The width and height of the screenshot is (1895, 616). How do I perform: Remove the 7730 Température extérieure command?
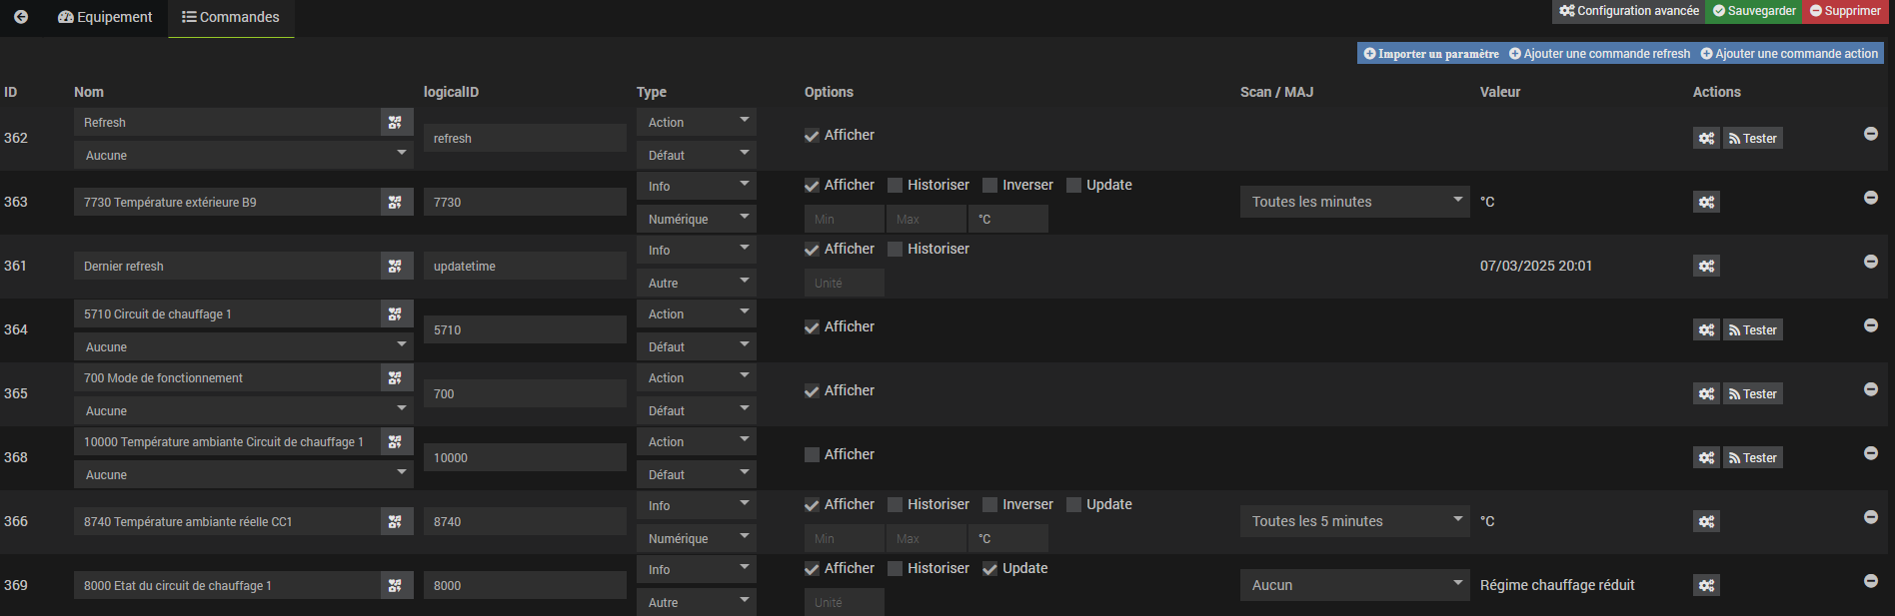(1870, 198)
